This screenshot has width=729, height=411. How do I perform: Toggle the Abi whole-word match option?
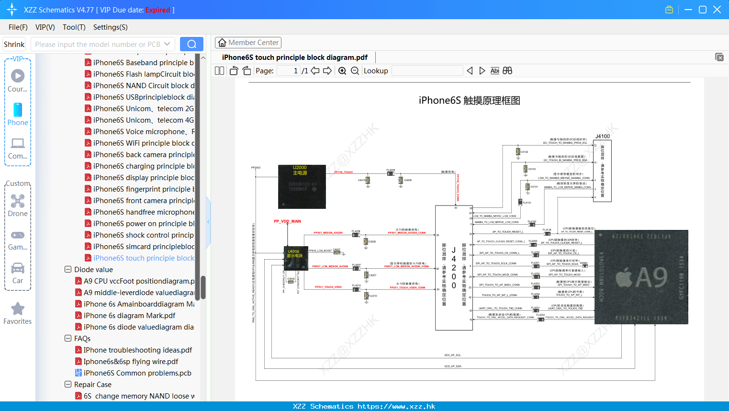495,70
